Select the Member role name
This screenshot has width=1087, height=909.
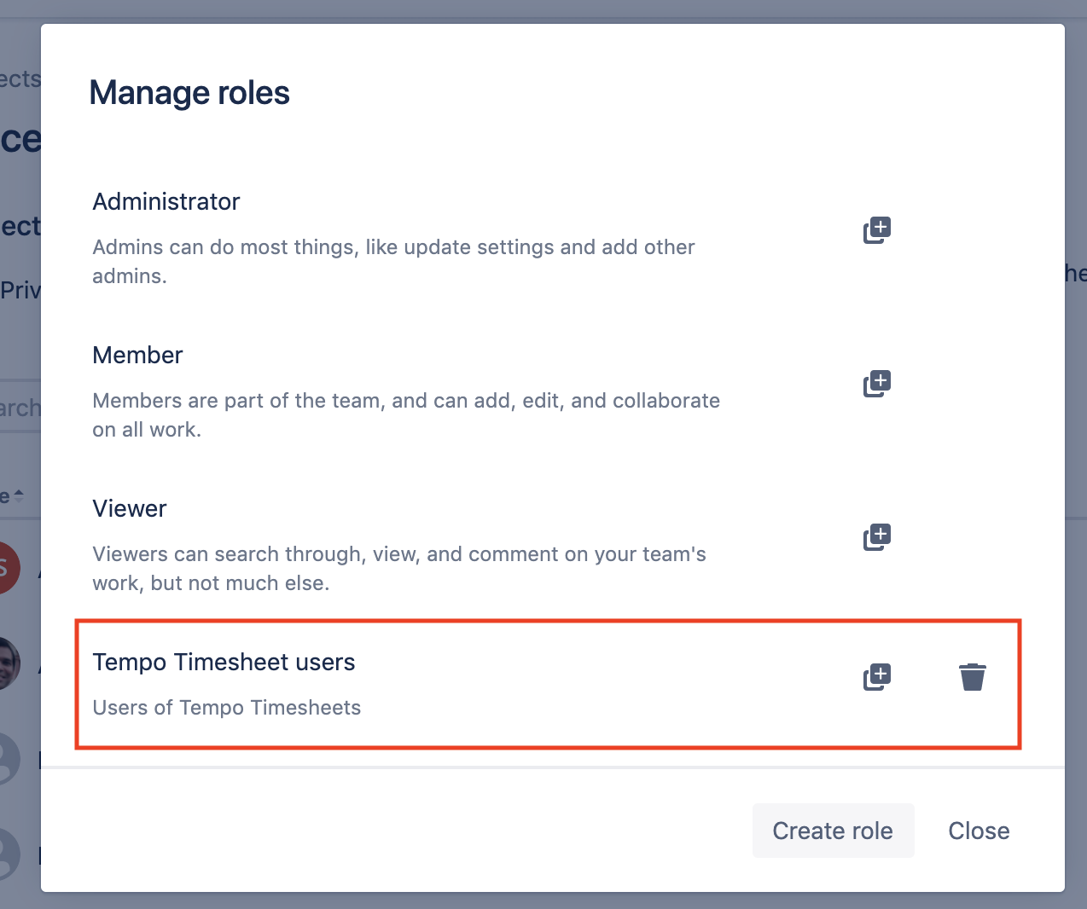(137, 355)
